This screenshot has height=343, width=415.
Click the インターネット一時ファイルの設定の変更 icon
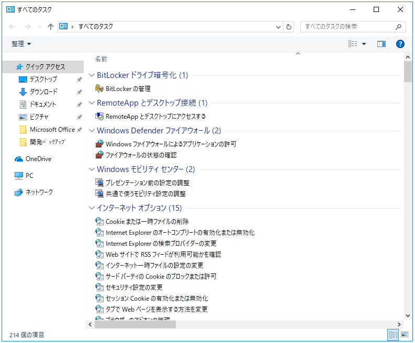[99, 265]
